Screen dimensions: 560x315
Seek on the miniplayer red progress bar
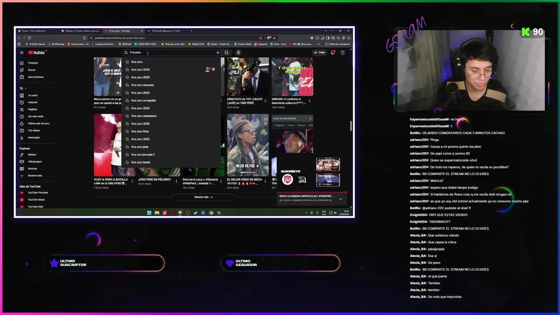point(312,192)
